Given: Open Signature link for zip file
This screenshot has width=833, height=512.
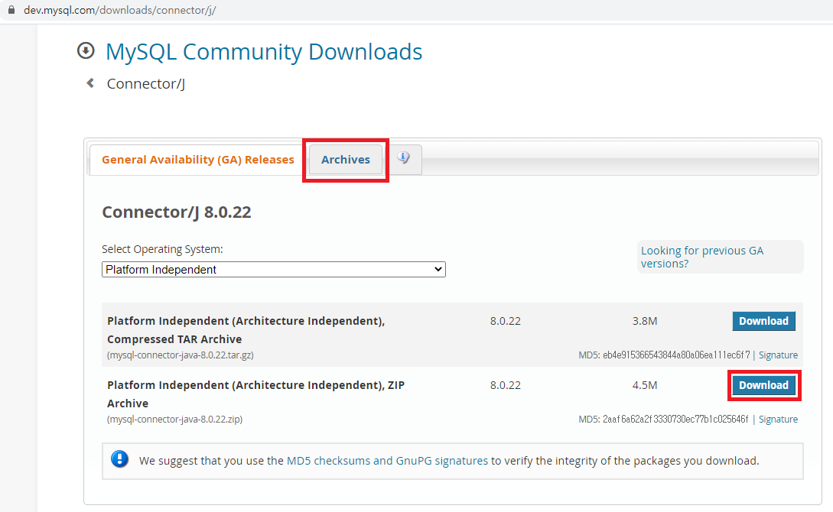Looking at the screenshot, I should point(778,419).
